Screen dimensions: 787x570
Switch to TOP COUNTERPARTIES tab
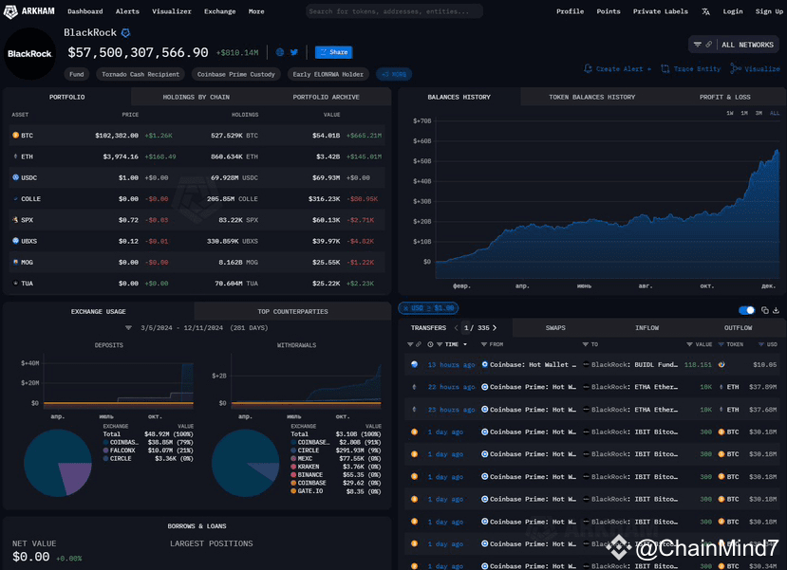point(292,312)
